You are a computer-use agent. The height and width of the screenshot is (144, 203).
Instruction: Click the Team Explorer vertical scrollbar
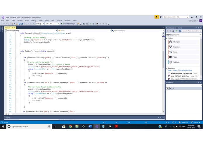pyautogui.click(x=201, y=58)
